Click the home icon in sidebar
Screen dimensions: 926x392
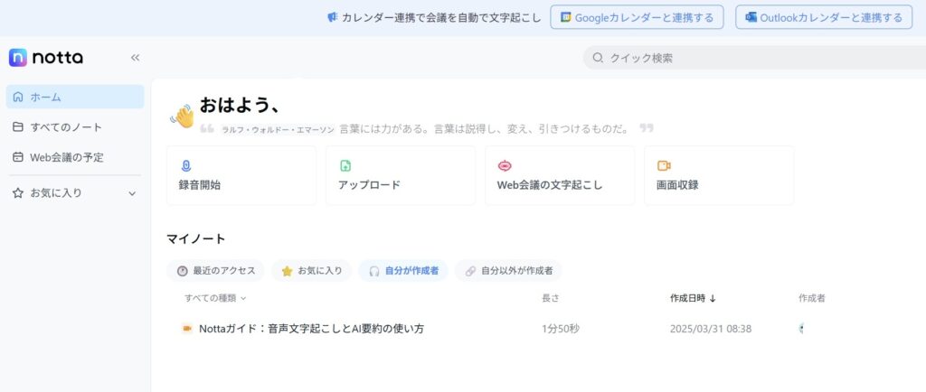[18, 97]
